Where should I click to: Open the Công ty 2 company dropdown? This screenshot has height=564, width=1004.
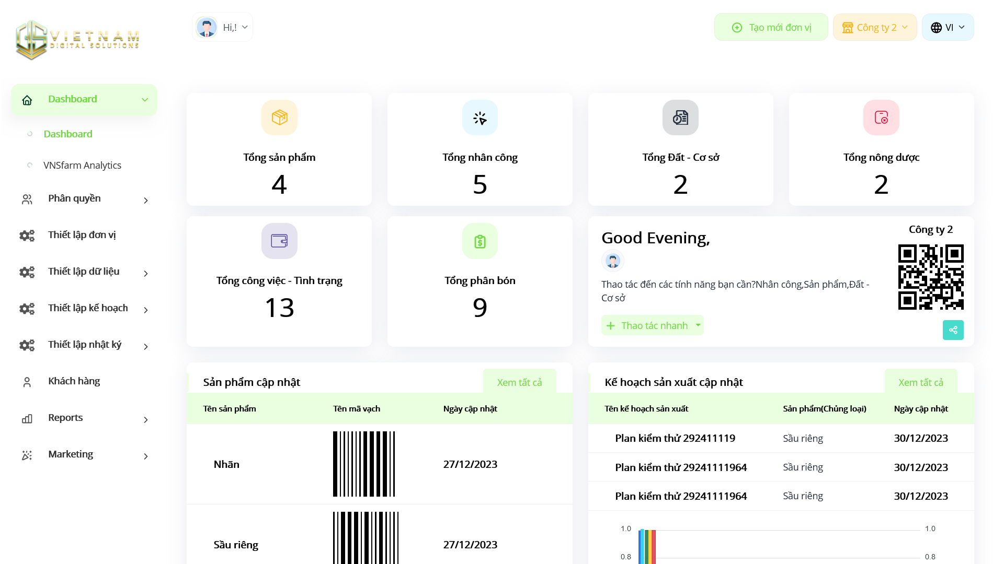pyautogui.click(x=875, y=27)
